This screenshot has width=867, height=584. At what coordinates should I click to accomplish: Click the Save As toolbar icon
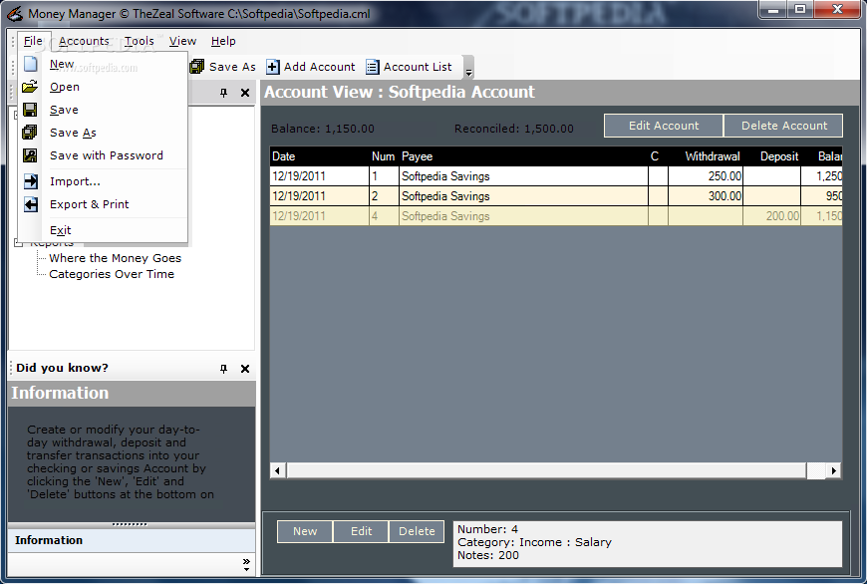[x=197, y=67]
